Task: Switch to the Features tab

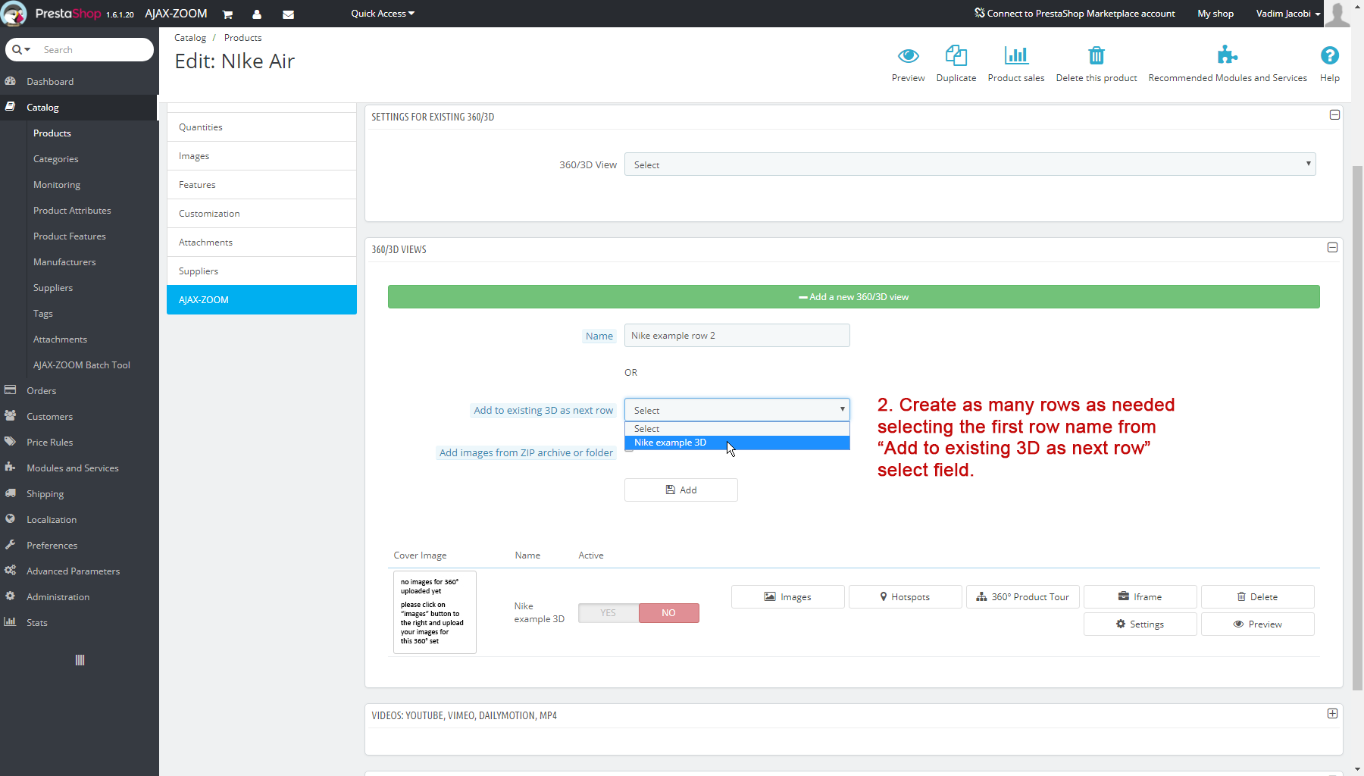Action: [261, 185]
